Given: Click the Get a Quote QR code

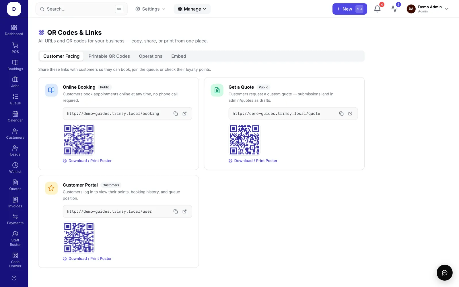Looking at the screenshot, I should [245, 140].
